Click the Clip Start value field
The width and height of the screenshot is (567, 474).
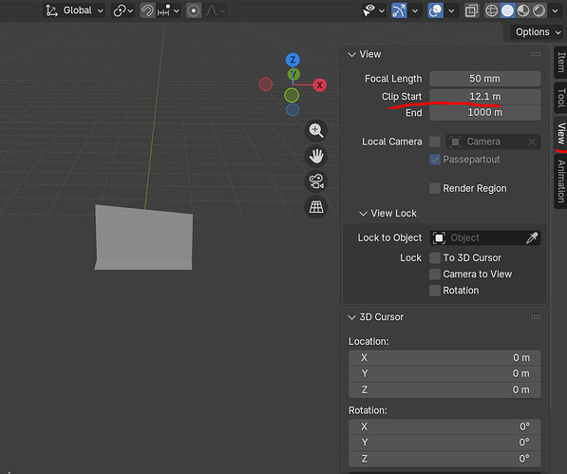(485, 97)
